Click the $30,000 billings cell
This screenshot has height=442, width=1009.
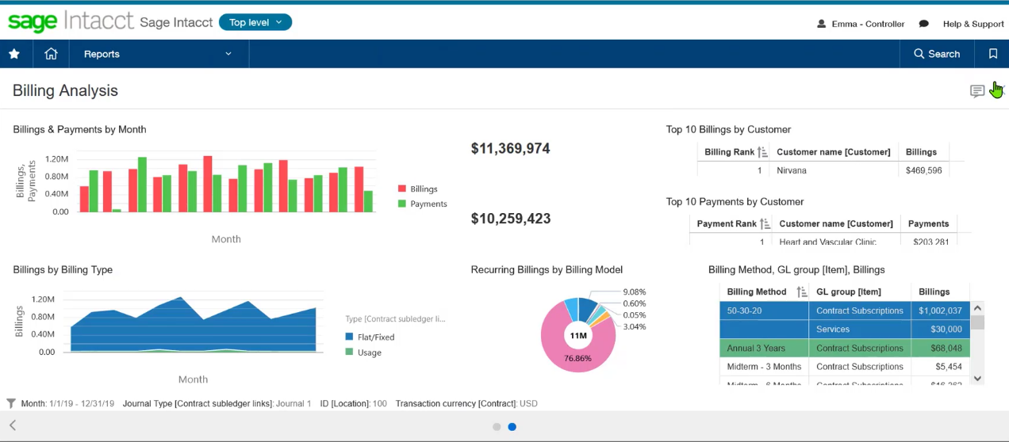coord(940,330)
